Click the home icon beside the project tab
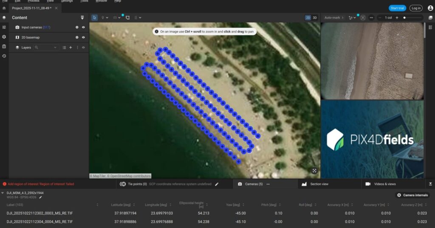 [x=4, y=8]
